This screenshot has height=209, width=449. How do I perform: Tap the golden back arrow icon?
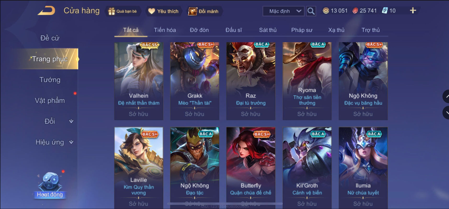pyautogui.click(x=47, y=11)
